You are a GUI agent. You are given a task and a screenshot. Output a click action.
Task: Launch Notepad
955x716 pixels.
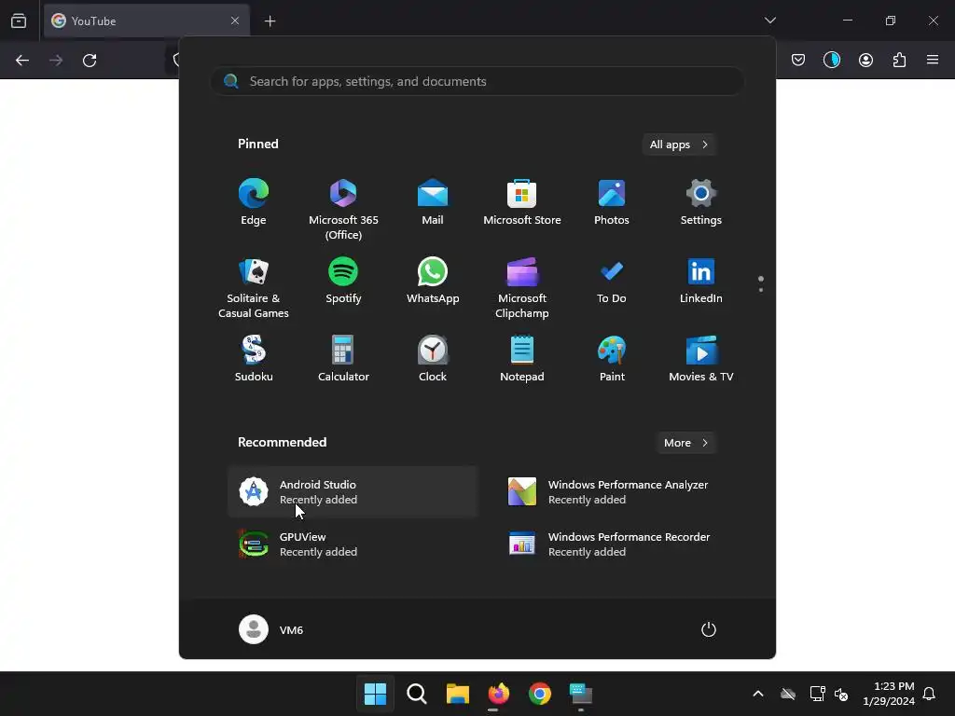522,359
